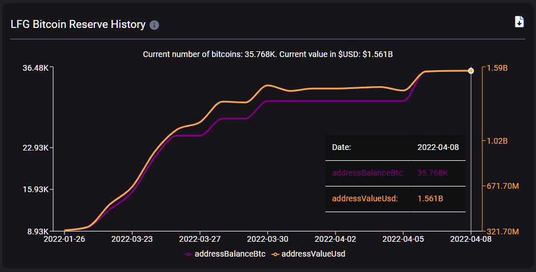Download the chart data via the file icon

point(519,22)
